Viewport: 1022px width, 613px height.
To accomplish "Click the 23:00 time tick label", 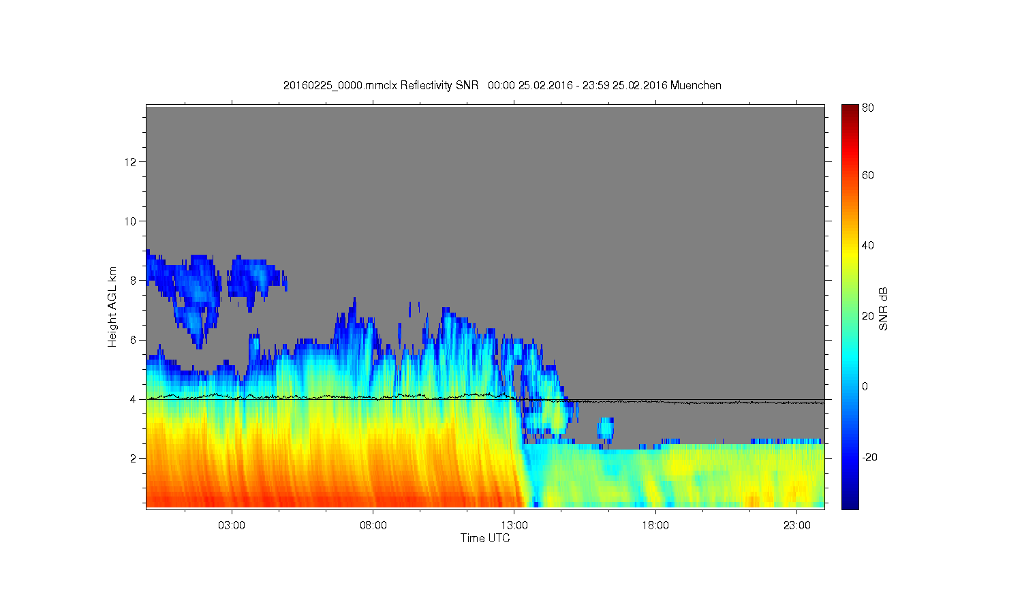I will (797, 526).
